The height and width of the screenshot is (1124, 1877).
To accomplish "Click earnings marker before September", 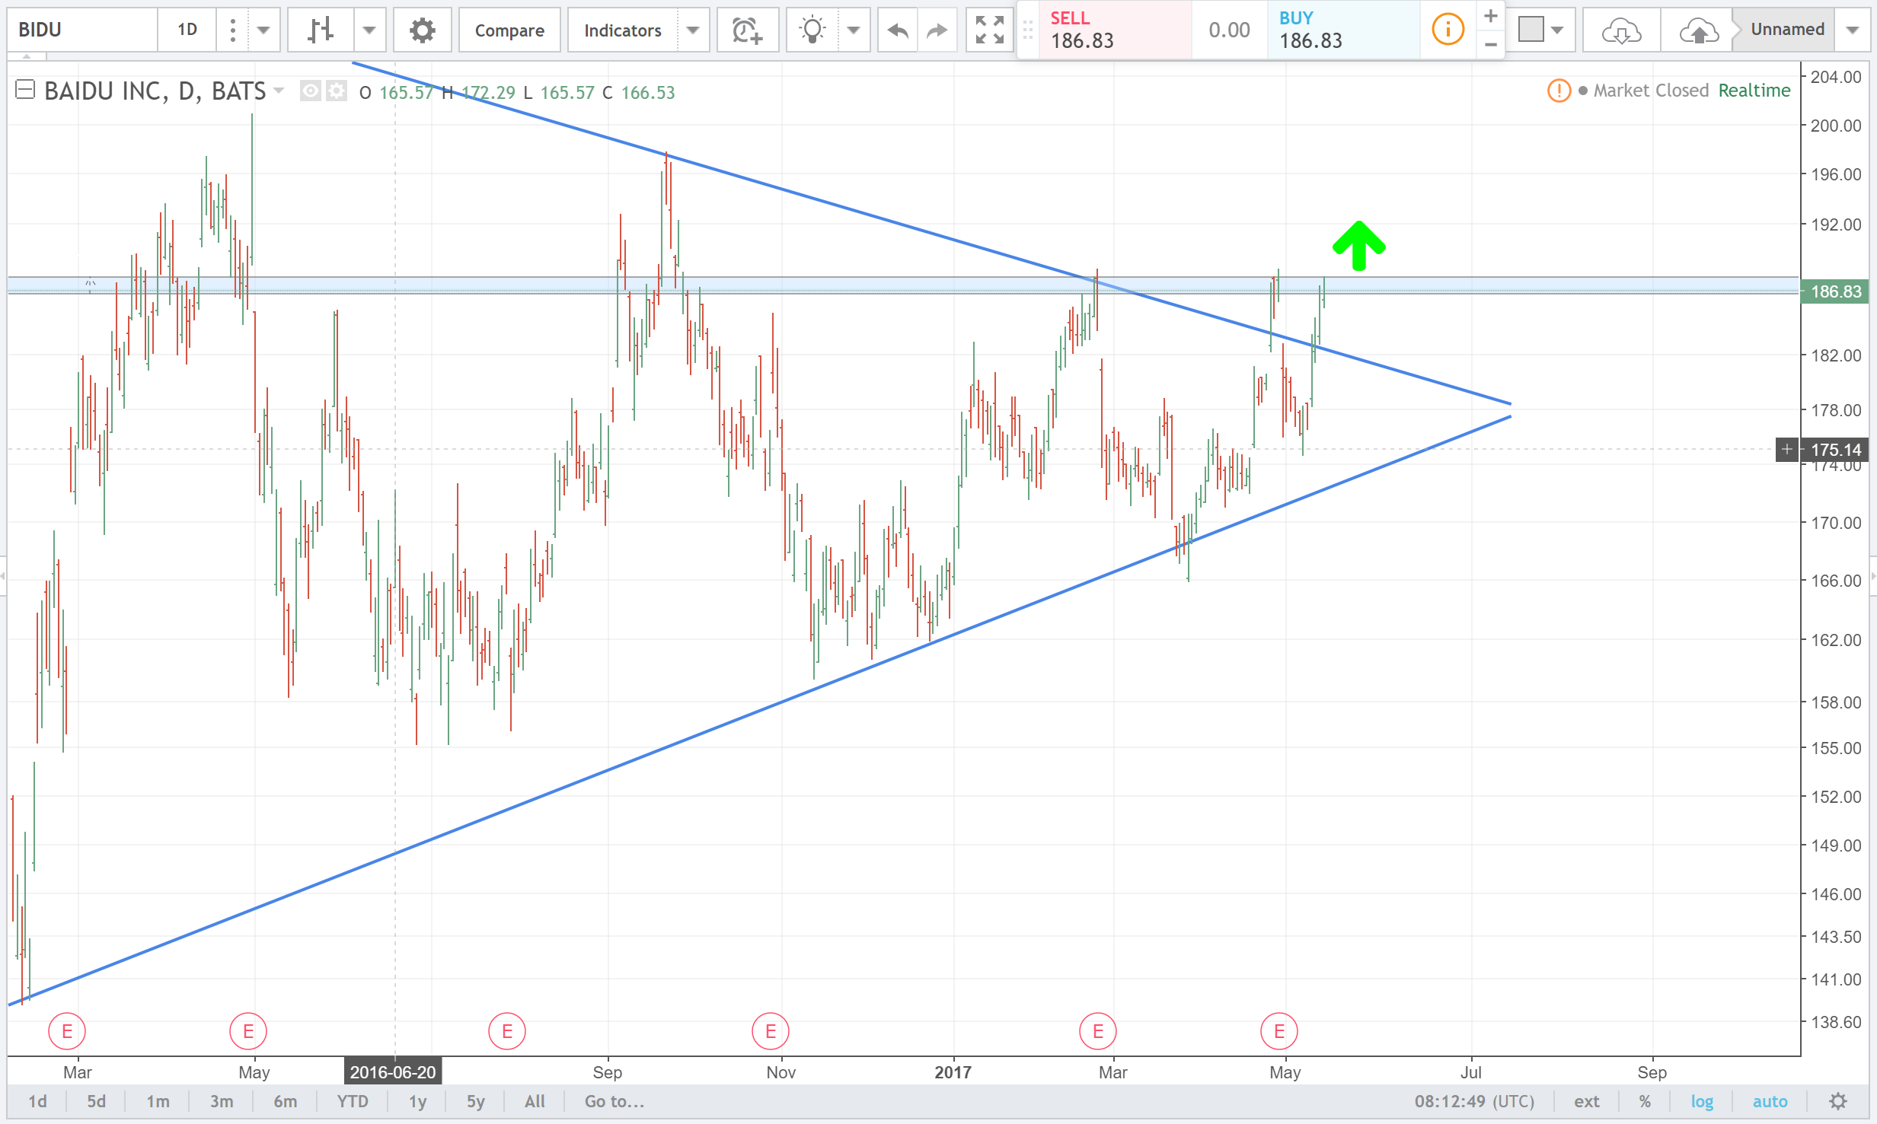I will point(507,1031).
